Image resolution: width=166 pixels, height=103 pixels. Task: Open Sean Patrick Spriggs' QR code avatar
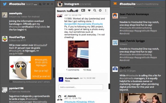tap(115, 43)
